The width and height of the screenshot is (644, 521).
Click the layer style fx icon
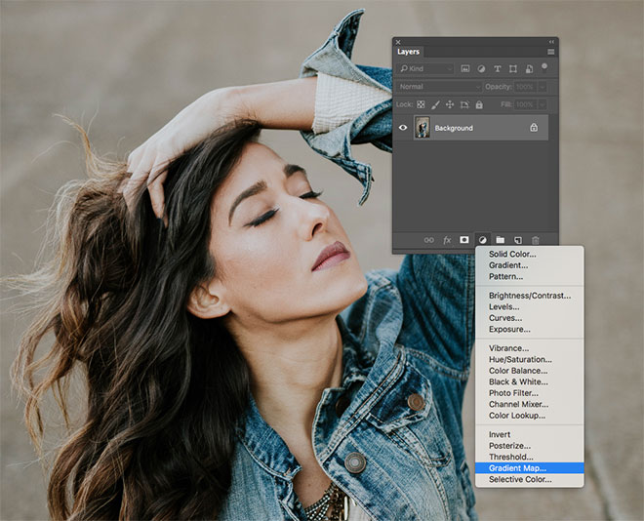coord(447,239)
